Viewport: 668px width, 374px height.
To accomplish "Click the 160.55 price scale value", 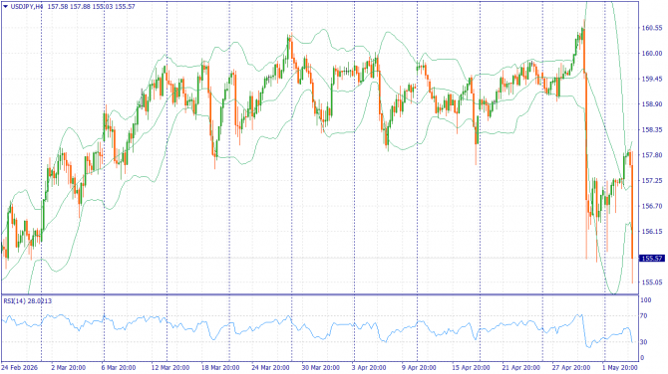I will [651, 28].
